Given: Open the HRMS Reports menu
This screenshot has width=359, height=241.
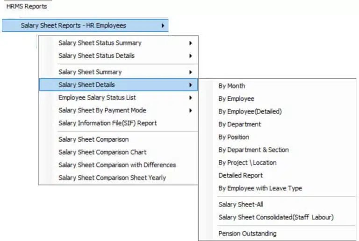Looking at the screenshot, I should tap(27, 7).
